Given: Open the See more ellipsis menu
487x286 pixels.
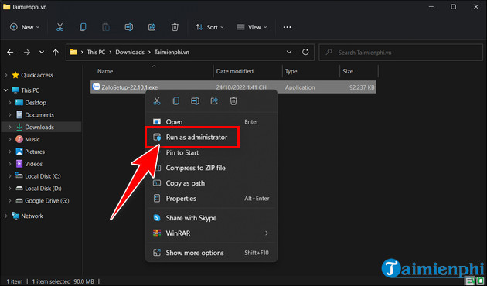Looking at the screenshot, I should pos(288,27).
